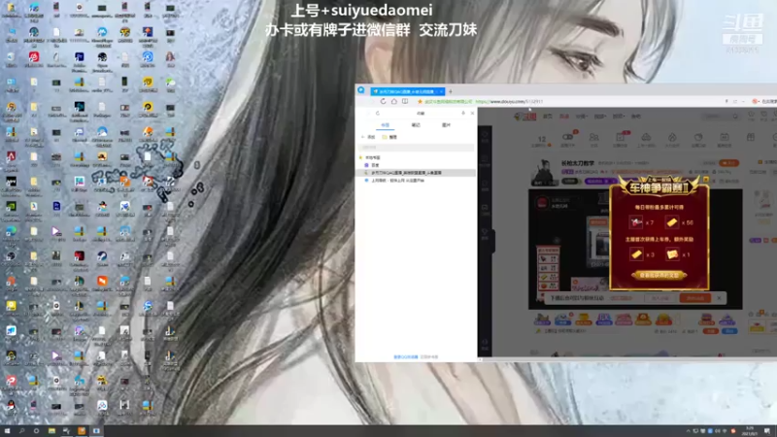
Task: Focus the bookmark search field
Action: (x=417, y=148)
